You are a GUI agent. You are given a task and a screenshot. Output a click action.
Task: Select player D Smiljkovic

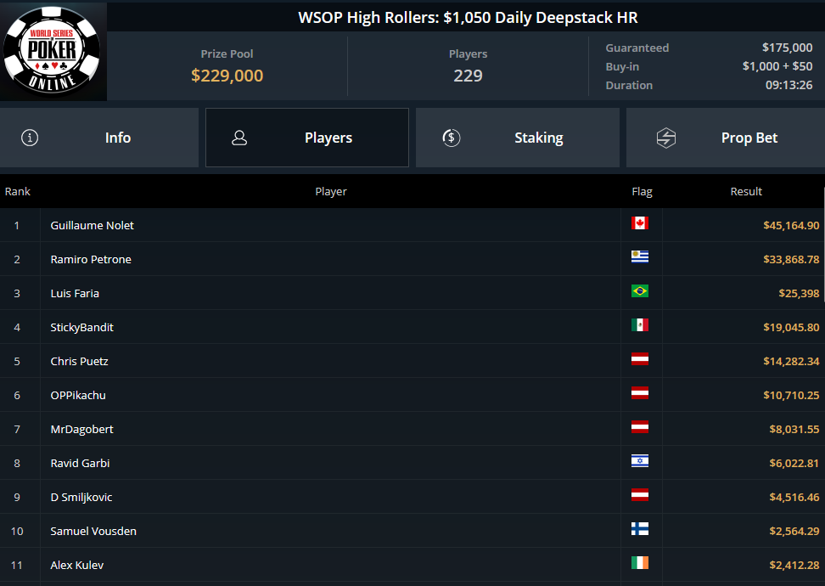tap(81, 497)
